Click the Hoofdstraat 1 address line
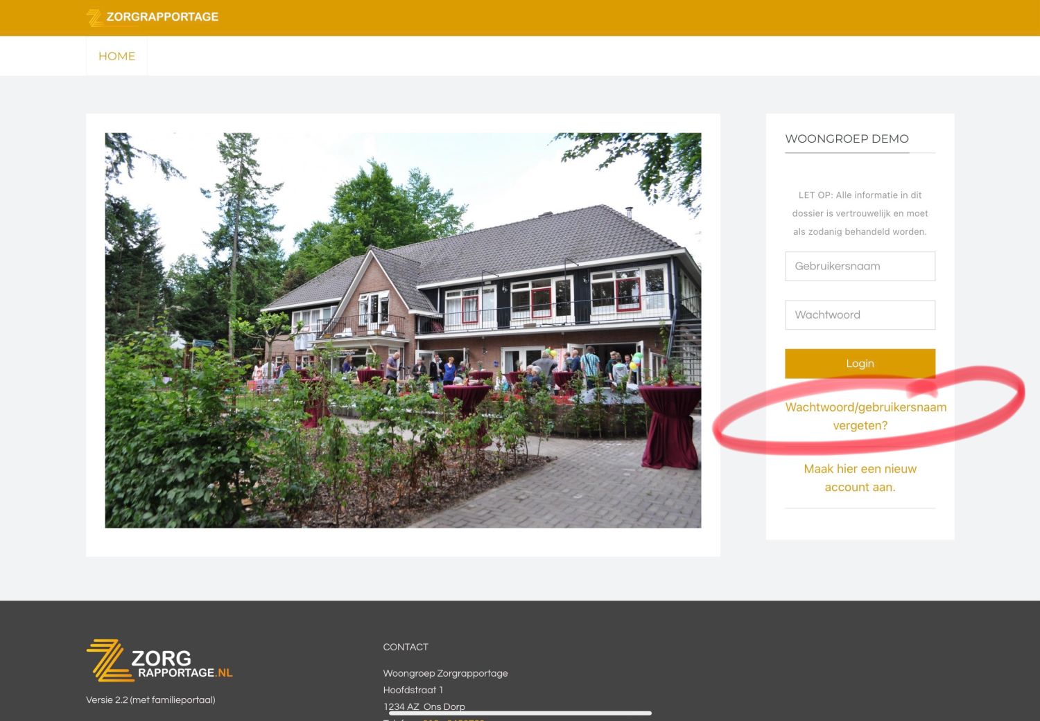Image resolution: width=1040 pixels, height=721 pixels. tap(413, 690)
